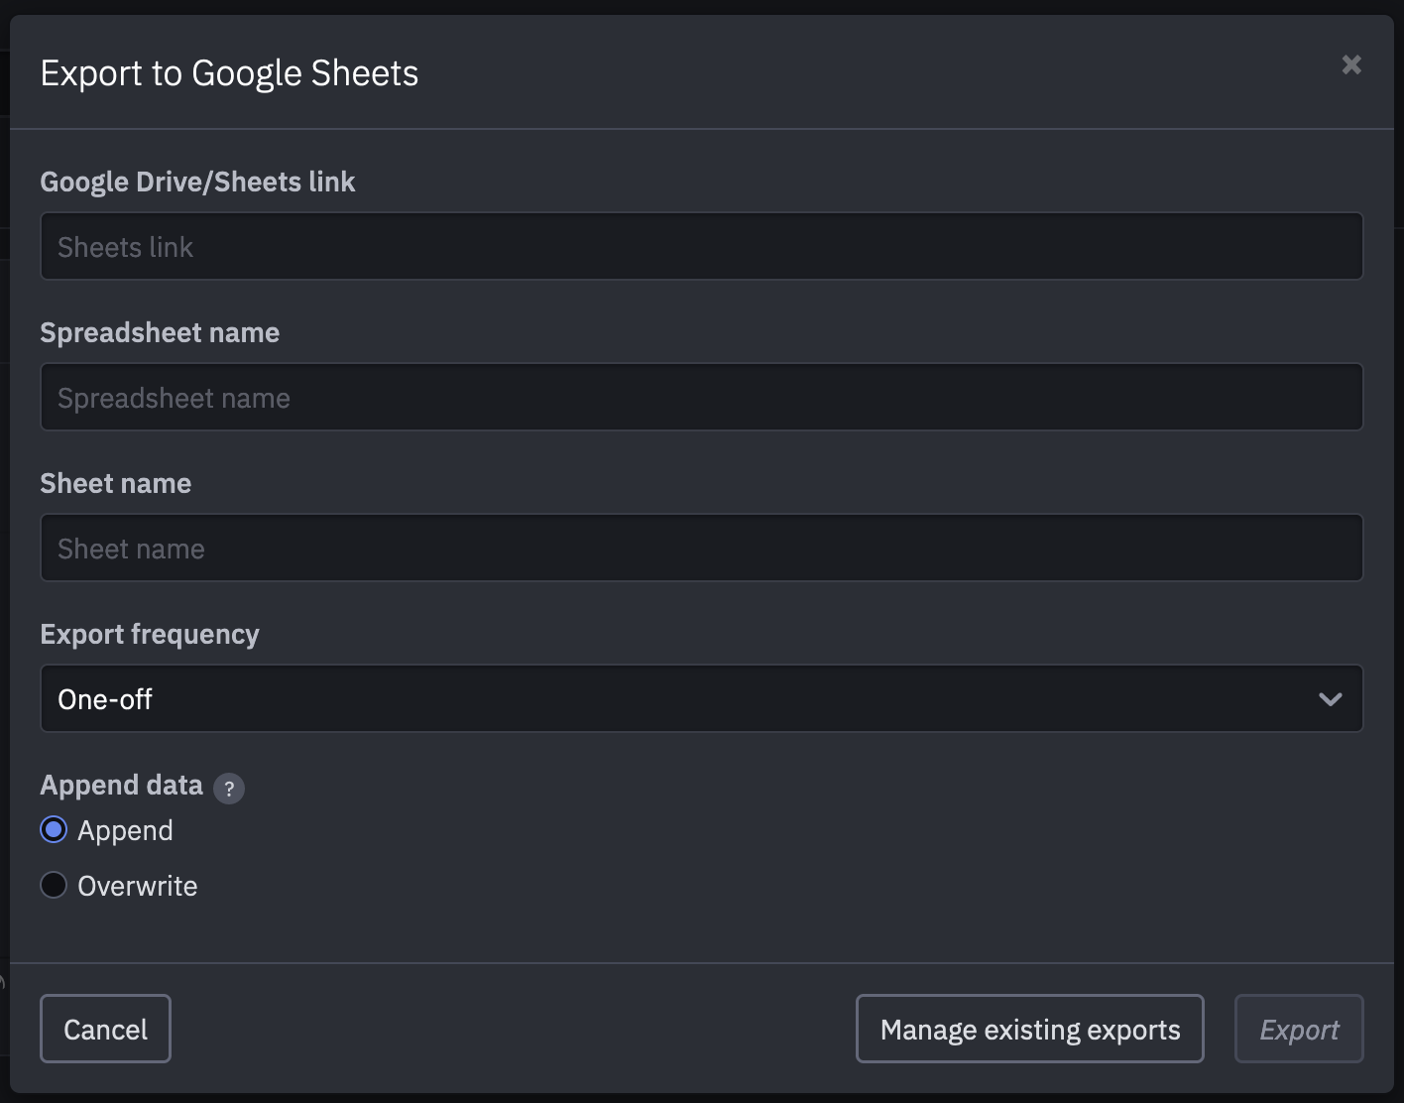The height and width of the screenshot is (1103, 1404).
Task: Click into the Sheet name field
Action: 702,548
